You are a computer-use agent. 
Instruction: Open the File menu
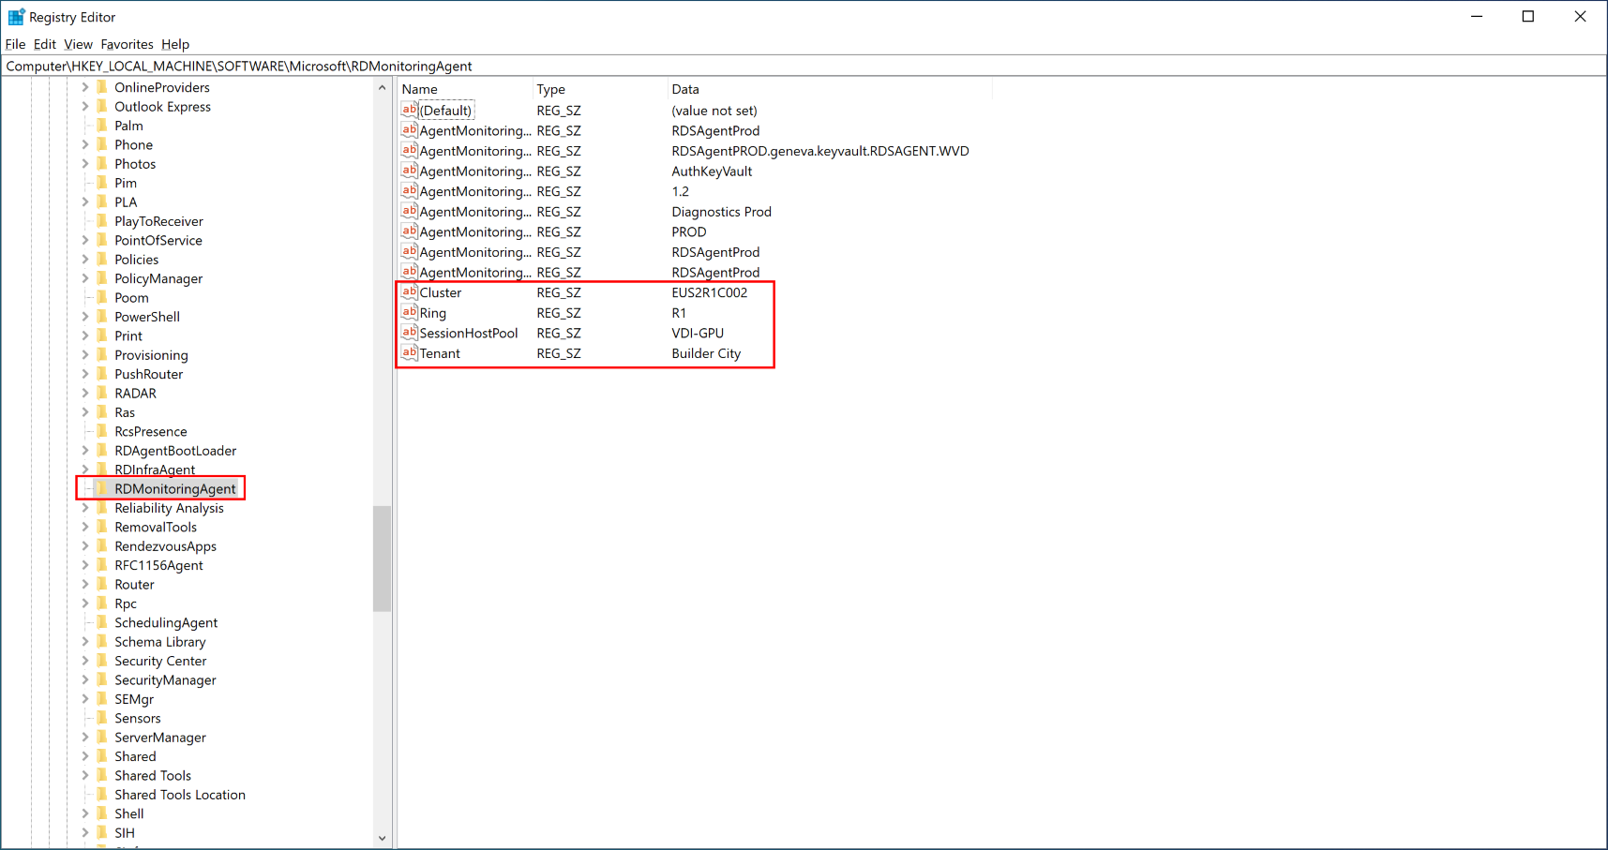pyautogui.click(x=15, y=44)
